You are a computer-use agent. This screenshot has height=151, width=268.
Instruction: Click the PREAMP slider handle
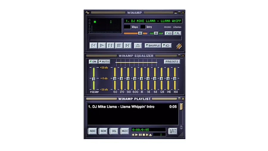(94, 79)
